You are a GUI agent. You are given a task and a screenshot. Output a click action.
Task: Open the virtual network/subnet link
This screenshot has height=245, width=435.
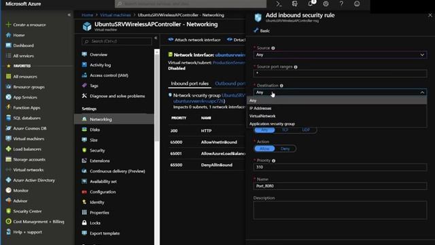pos(229,63)
